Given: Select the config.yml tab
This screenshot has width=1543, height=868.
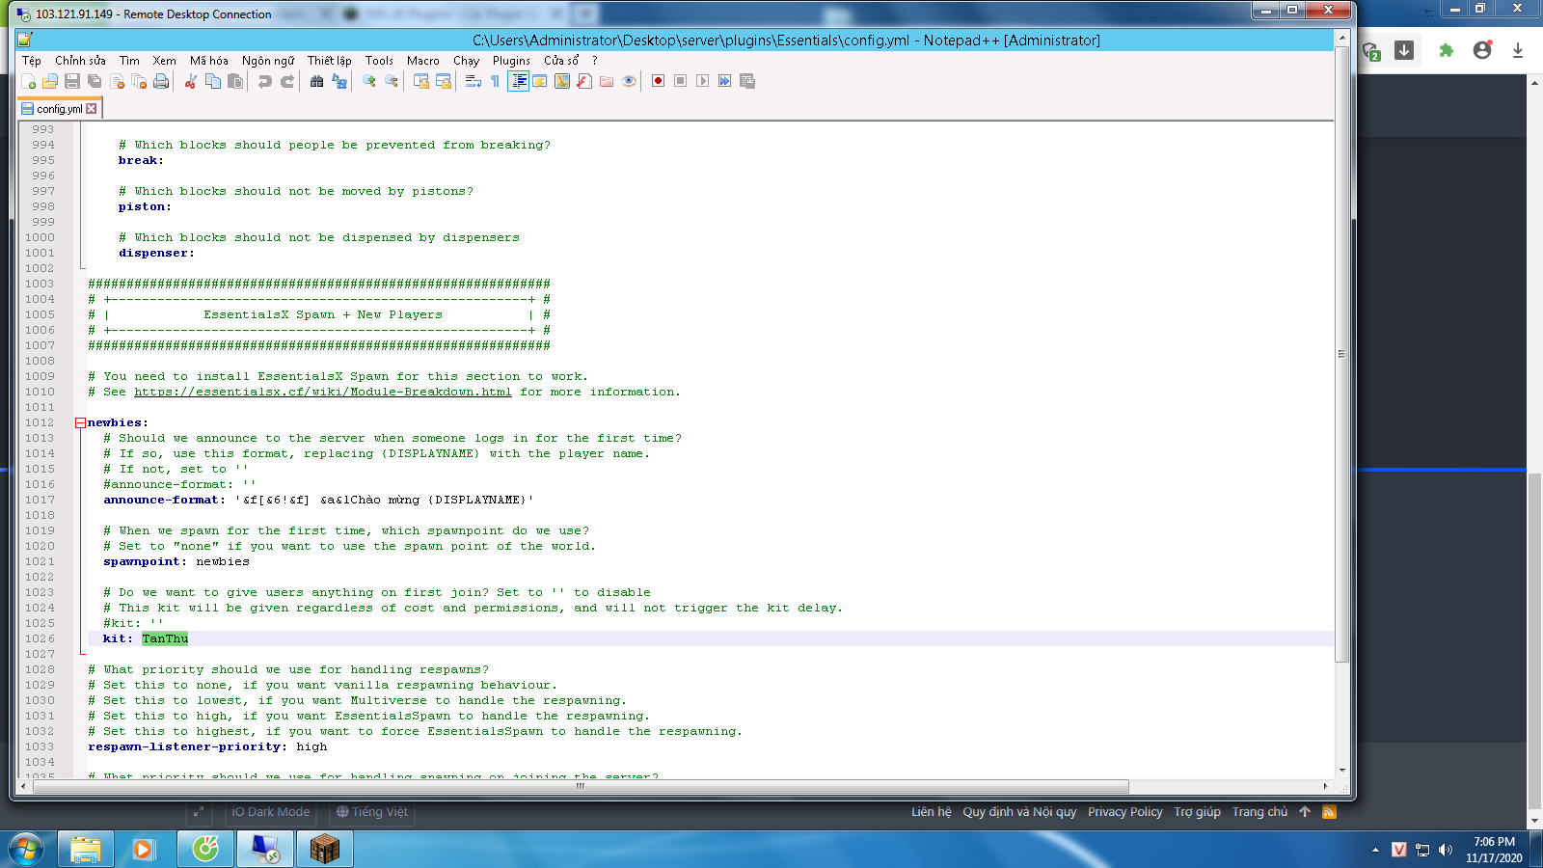Looking at the screenshot, I should [58, 109].
